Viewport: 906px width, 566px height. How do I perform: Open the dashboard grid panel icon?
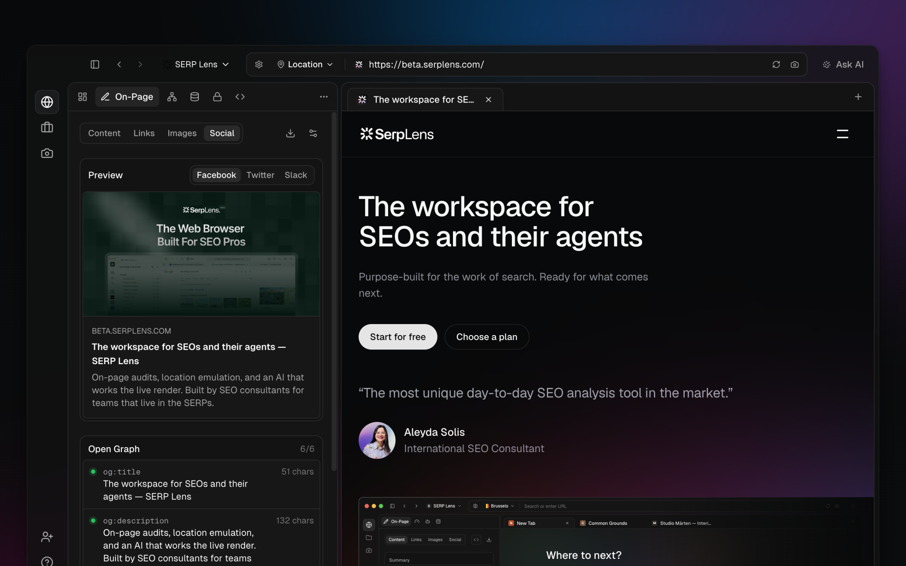(x=82, y=97)
